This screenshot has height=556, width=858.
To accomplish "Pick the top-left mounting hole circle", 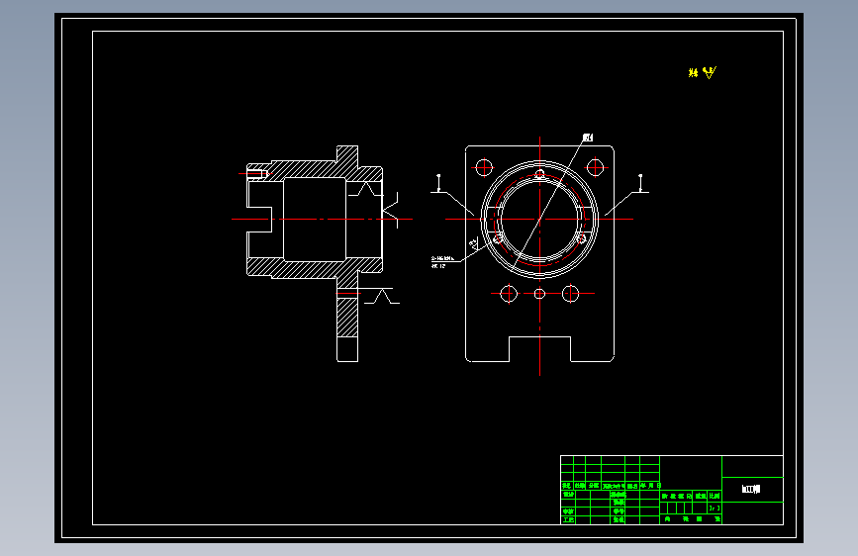I will click(x=484, y=167).
